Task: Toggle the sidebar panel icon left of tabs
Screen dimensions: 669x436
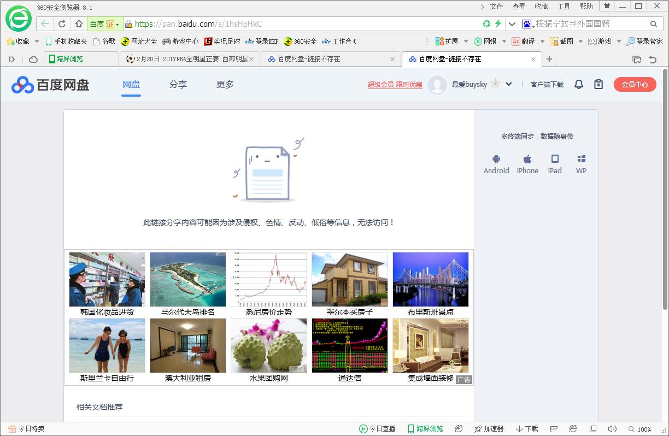Action: click(12, 59)
